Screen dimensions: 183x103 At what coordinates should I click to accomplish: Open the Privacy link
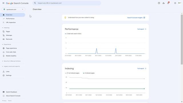4,101
